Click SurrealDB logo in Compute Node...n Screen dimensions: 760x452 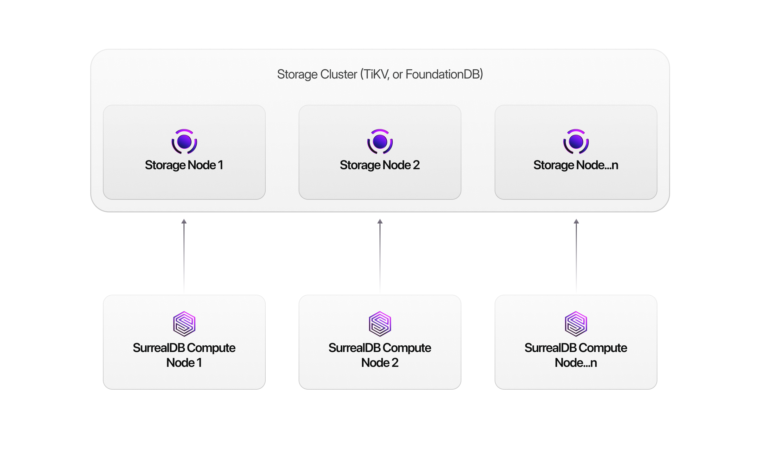click(576, 324)
